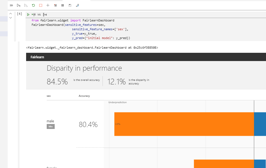Screen dimensions: 266x168
Task: Click the 14% label on male bar
Action: pos(118,124)
